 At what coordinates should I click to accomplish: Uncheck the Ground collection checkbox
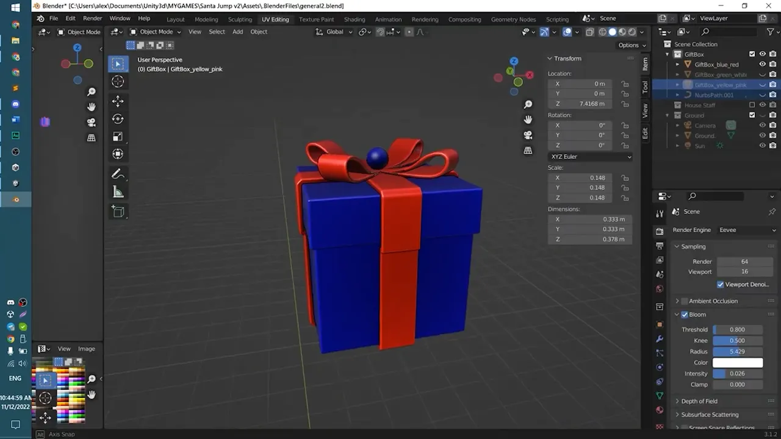(x=752, y=115)
